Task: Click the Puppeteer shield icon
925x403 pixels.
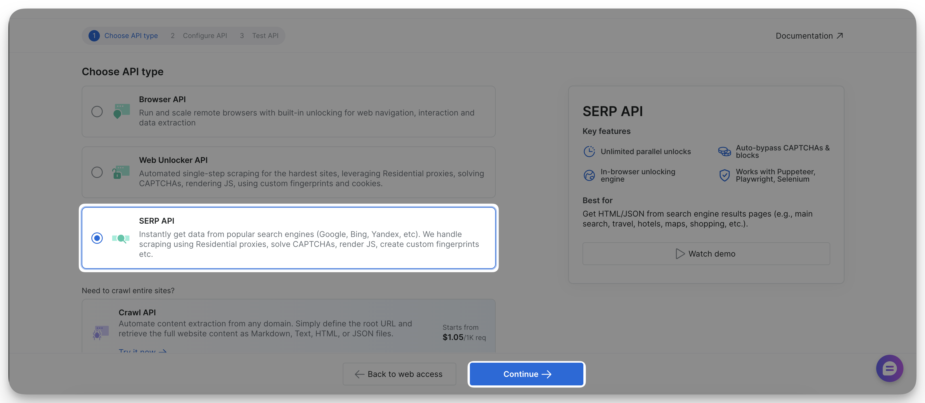Action: [724, 175]
